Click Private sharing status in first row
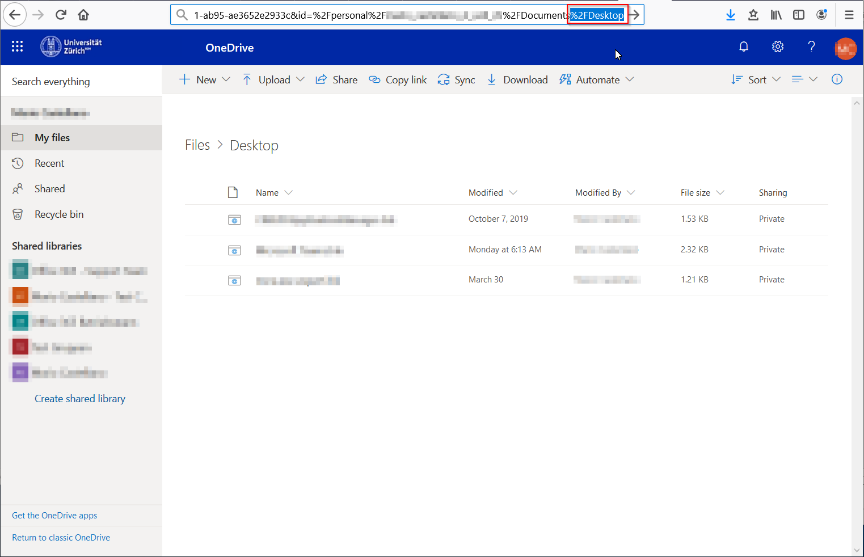864x557 pixels. (x=772, y=219)
